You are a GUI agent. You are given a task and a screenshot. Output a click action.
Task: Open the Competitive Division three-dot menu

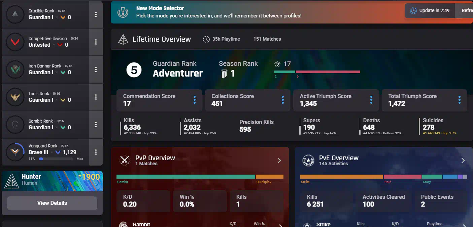coord(96,42)
